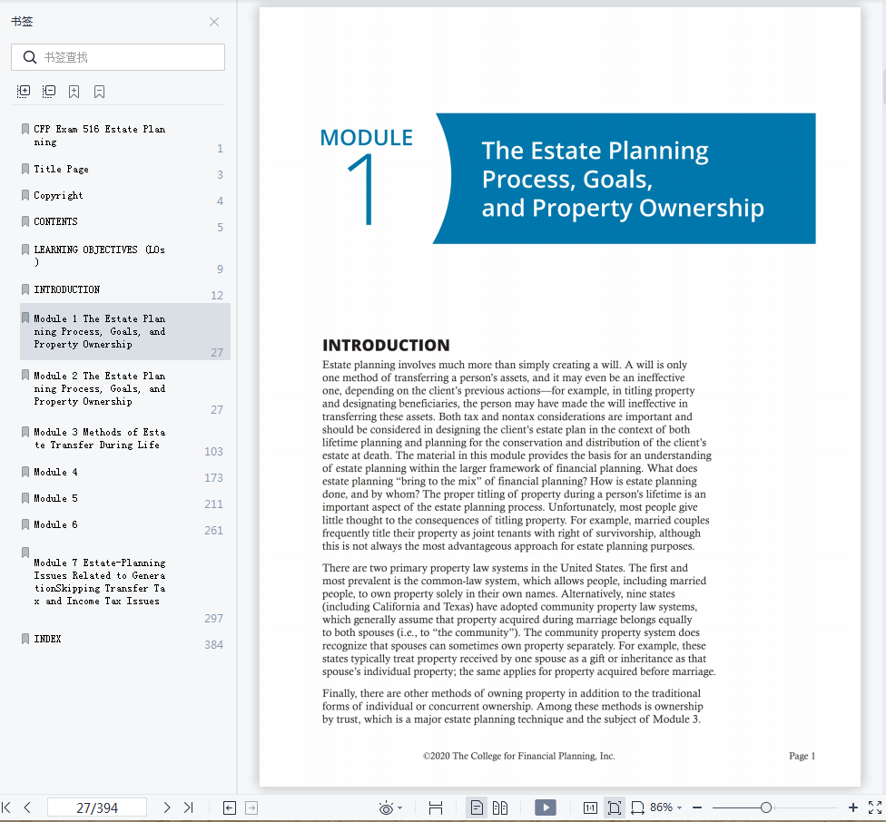Click the Module 1 title banner

pos(625,179)
